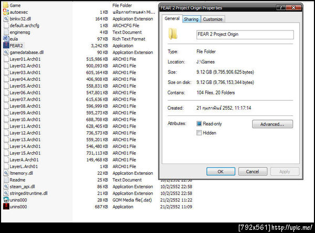Image resolution: width=315 pixels, height=233 pixels.
Task: Select the stringeditruntime.dll icon
Action: (6, 193)
